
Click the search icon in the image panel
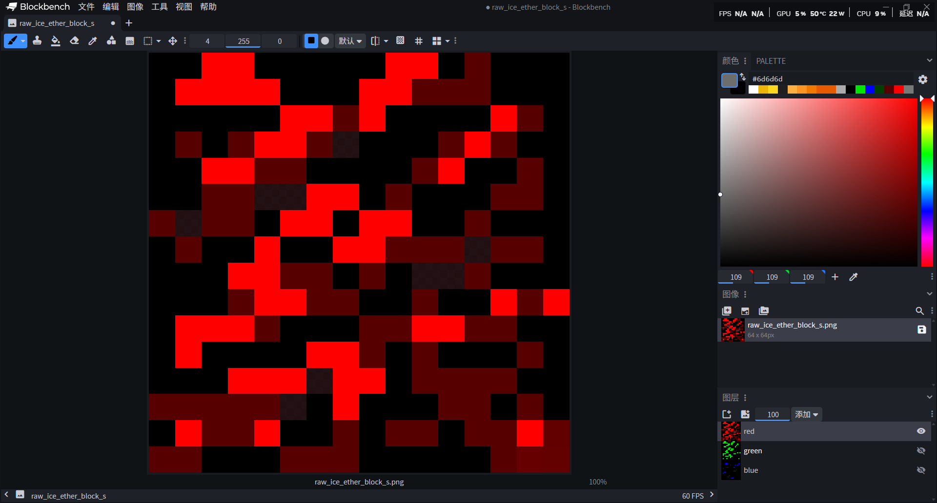pos(919,311)
